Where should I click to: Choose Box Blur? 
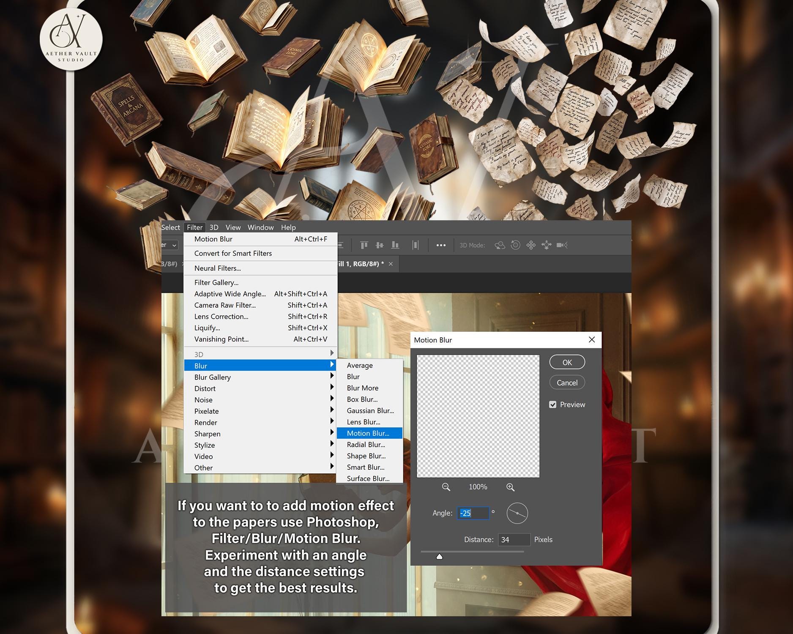[369, 399]
